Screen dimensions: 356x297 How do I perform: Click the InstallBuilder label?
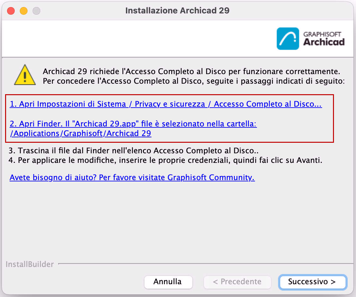pos(29,264)
